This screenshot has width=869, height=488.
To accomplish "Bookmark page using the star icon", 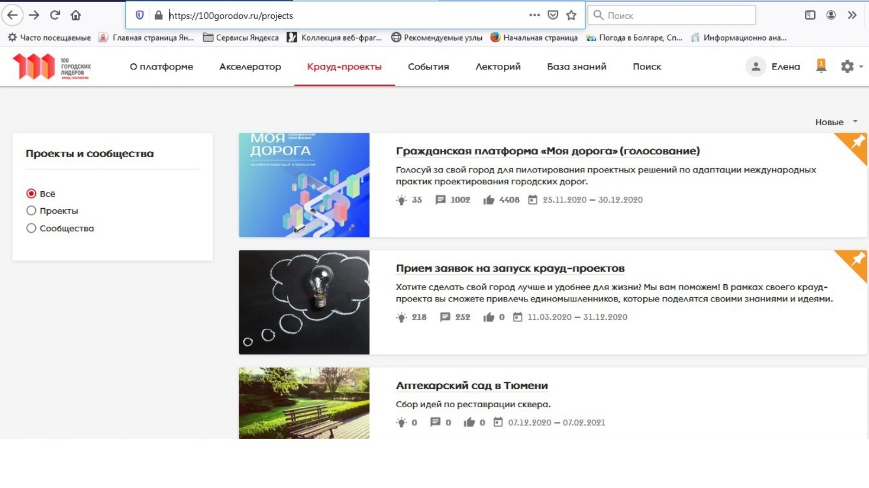I will (x=571, y=15).
